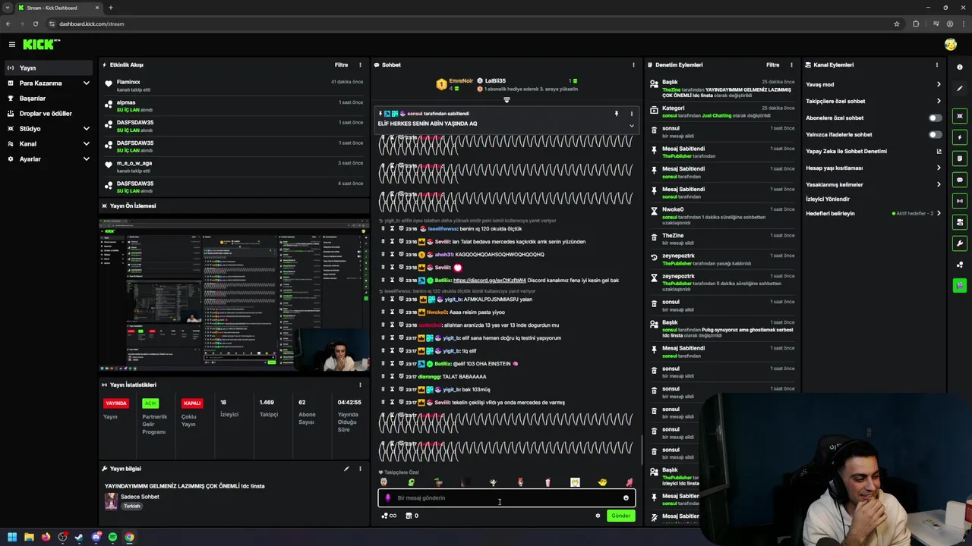Viewport: 972px width, 546px height.
Task: Open File Explorer from the taskbar
Action: click(29, 537)
